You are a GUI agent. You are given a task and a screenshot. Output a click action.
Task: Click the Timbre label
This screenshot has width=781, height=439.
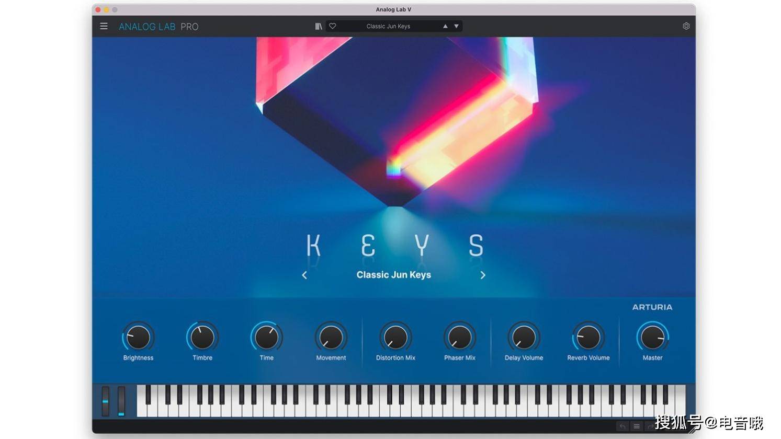click(202, 358)
